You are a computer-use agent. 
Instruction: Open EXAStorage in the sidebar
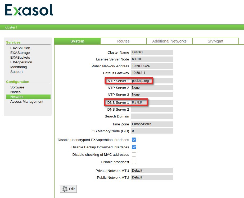pos(20,53)
